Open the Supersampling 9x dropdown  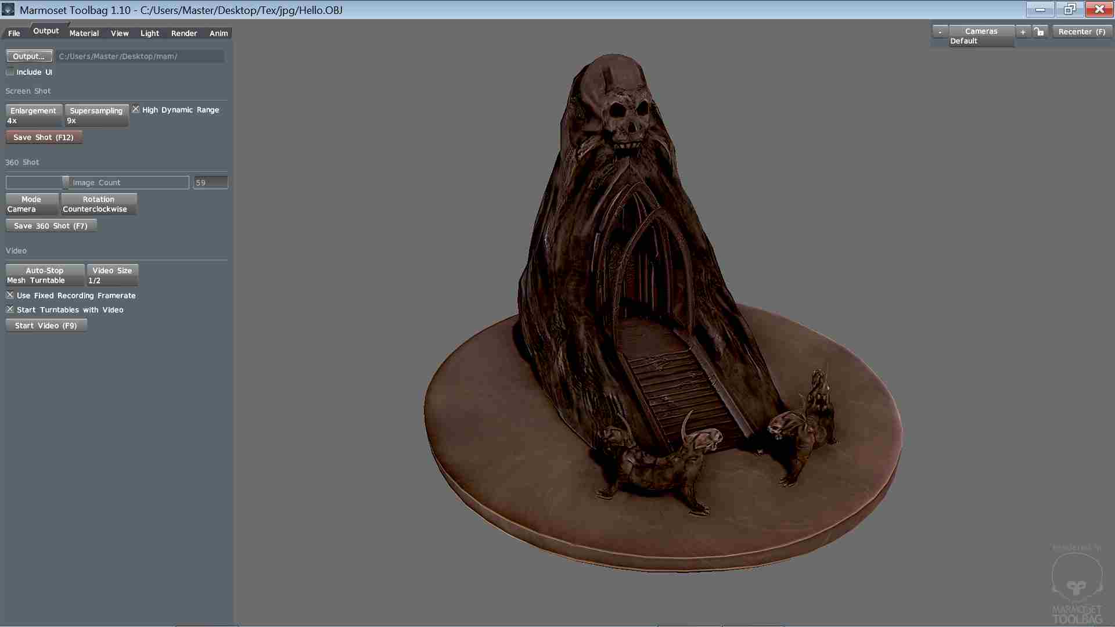pos(96,116)
